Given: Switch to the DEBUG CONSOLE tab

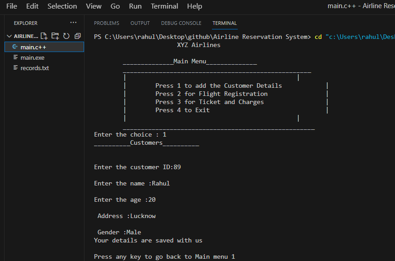Looking at the screenshot, I should point(181,23).
